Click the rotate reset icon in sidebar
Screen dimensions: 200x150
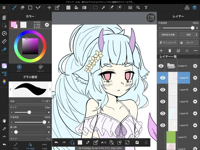coord(4,33)
